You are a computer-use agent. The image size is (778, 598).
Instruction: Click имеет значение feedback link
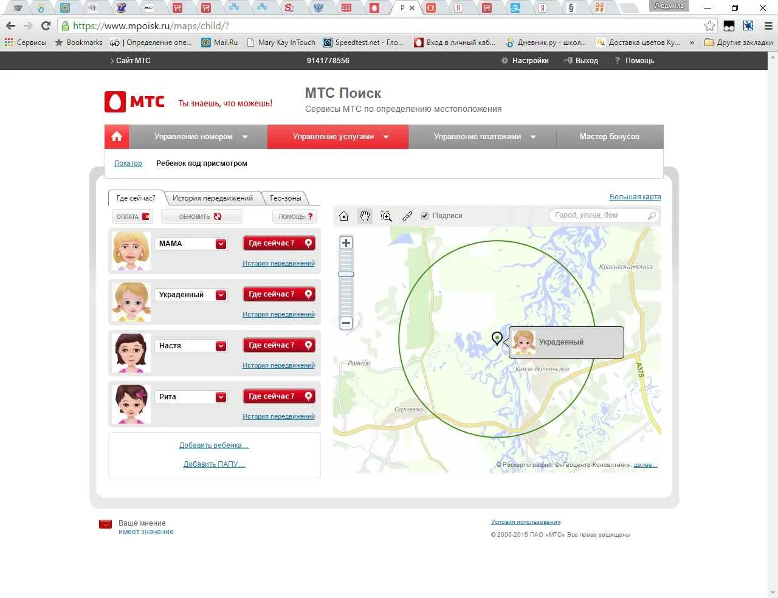tap(146, 532)
